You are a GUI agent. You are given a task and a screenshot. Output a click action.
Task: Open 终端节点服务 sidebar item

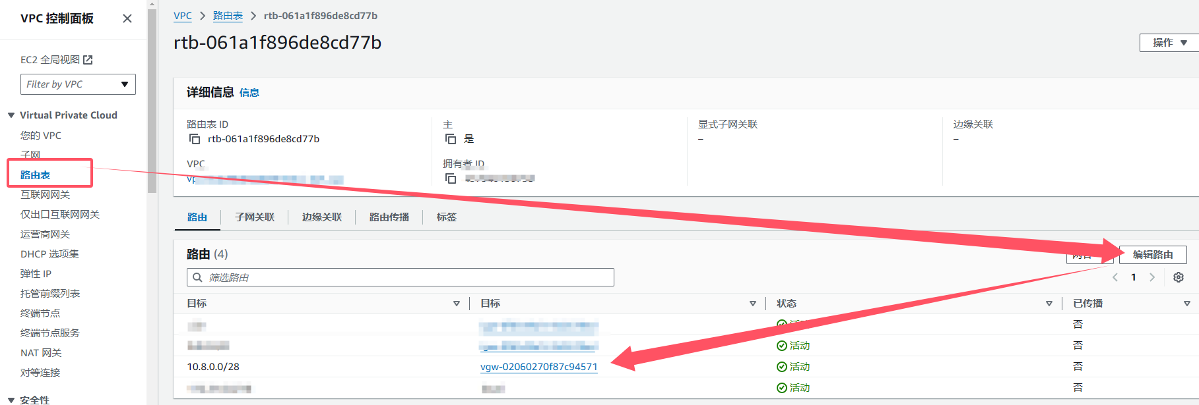[x=50, y=333]
